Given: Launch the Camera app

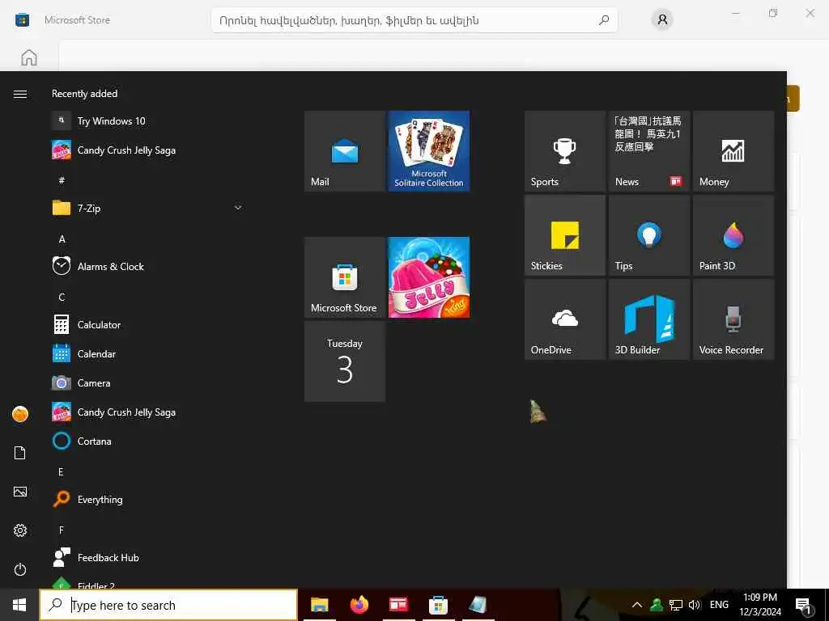Looking at the screenshot, I should click(x=148, y=382).
